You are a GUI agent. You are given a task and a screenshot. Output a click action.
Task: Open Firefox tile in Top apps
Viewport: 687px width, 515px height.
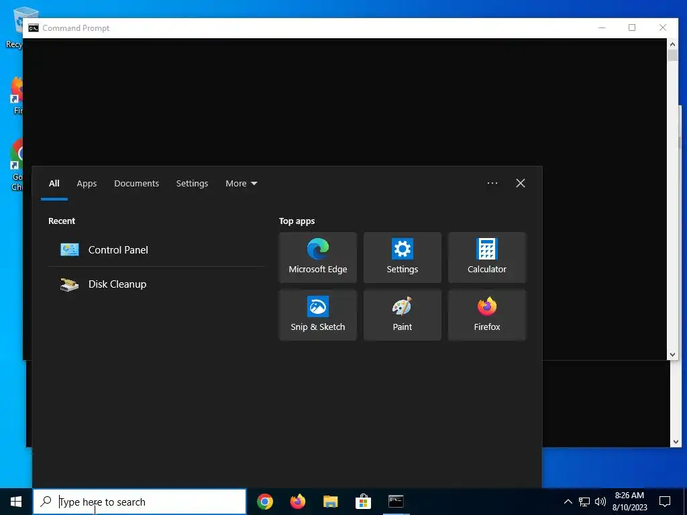tap(487, 315)
